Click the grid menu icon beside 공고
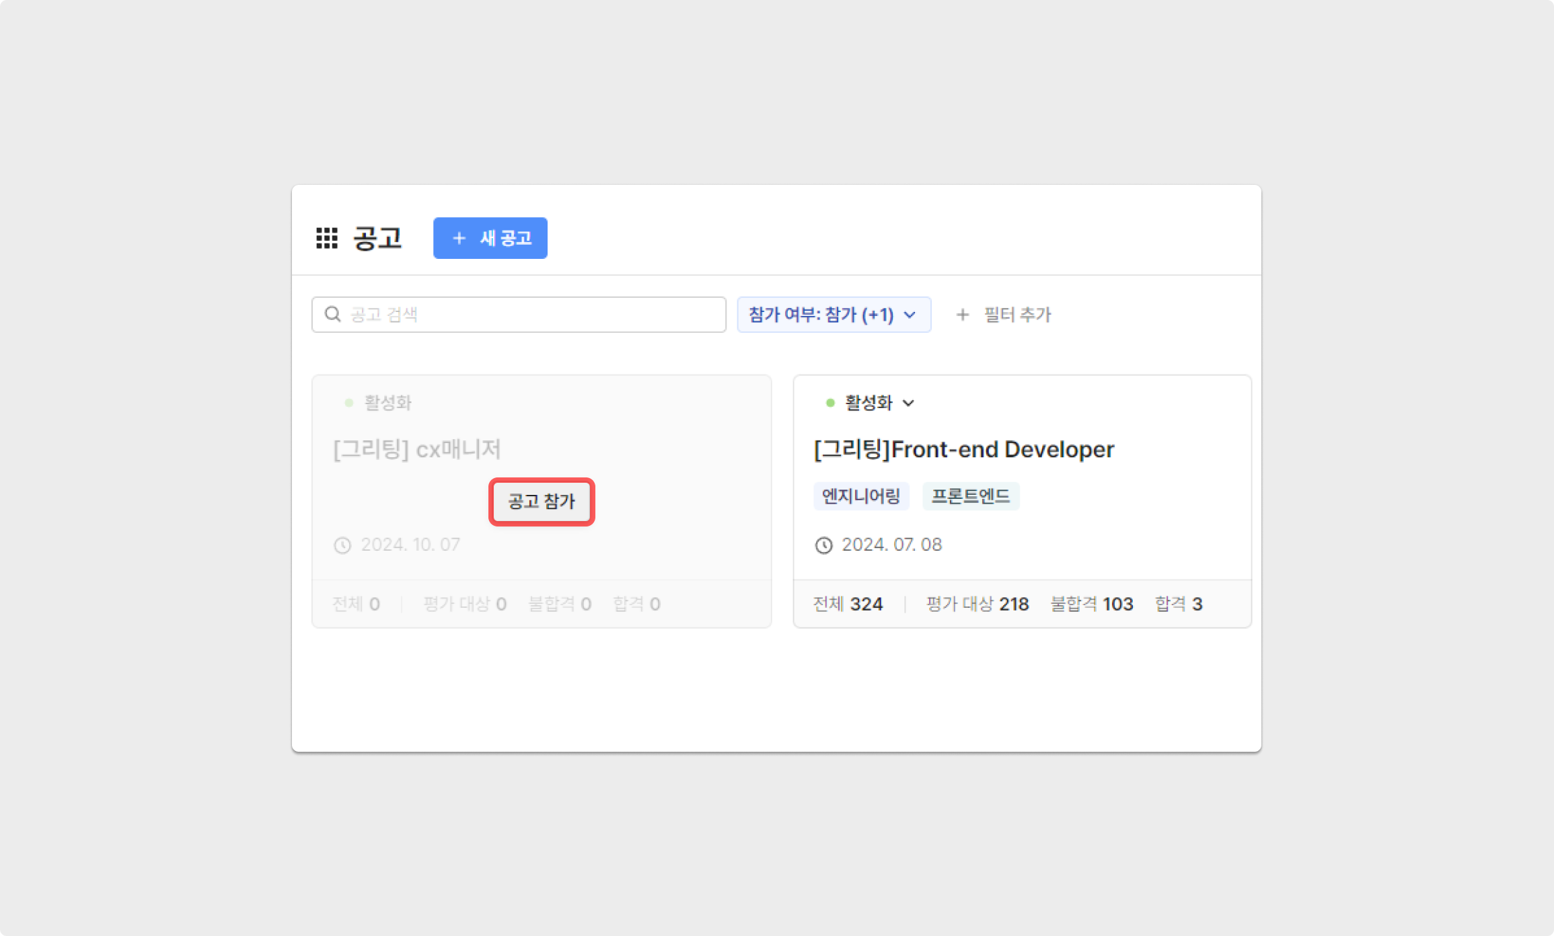Screen dimensions: 1554x936 [327, 238]
